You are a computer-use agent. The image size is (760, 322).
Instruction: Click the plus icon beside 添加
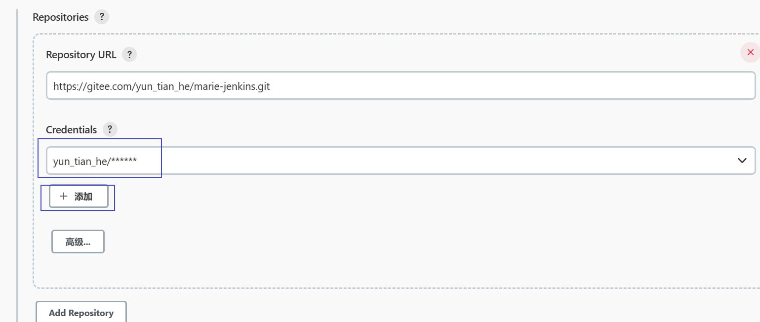pos(64,197)
